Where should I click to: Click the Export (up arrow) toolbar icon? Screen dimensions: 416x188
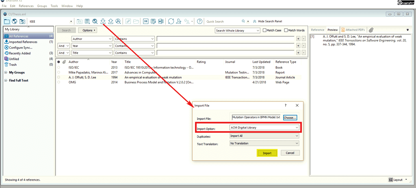pos(110,22)
